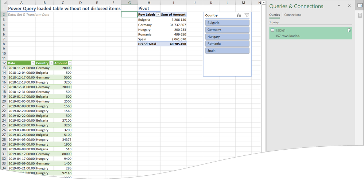The width and height of the screenshot is (364, 179).
Task: Click the table icon beside Table1
Action: [272, 30]
